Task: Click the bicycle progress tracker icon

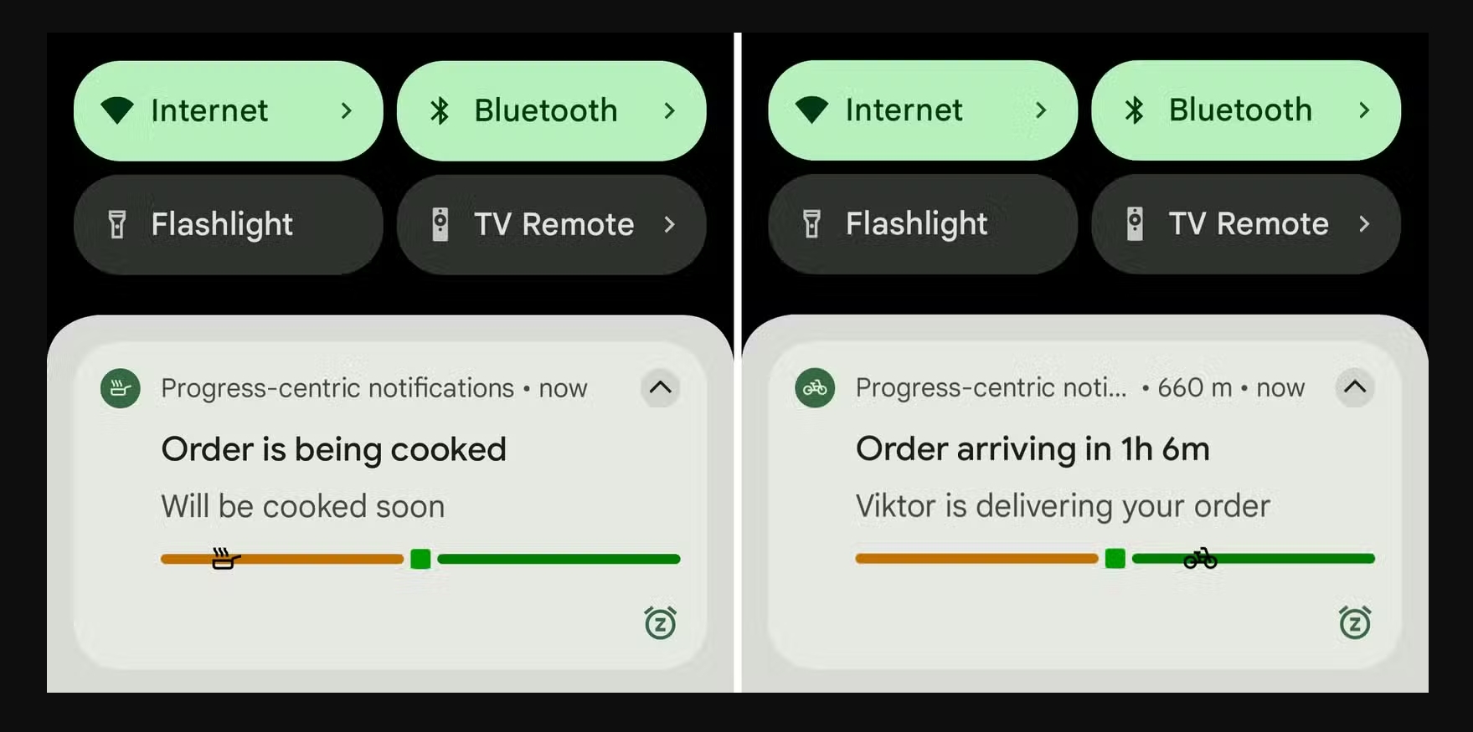Action: click(x=1200, y=559)
